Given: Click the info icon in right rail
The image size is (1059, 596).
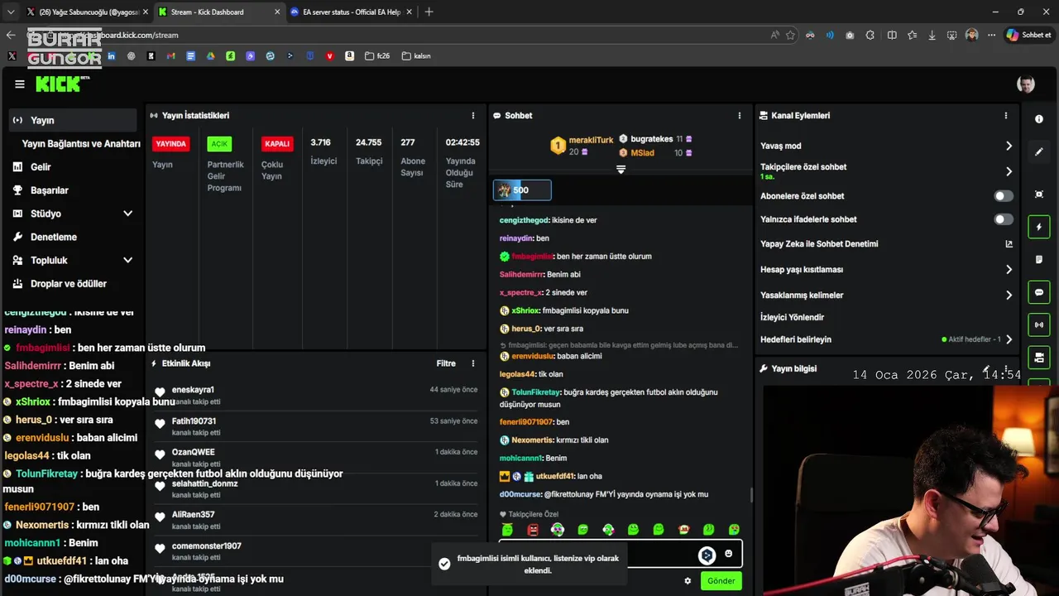Looking at the screenshot, I should pyautogui.click(x=1039, y=119).
